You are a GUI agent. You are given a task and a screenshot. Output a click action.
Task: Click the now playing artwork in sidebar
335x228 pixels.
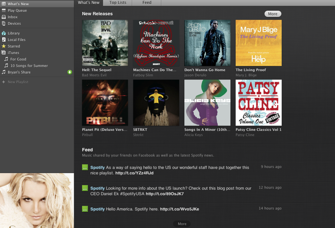point(37,200)
